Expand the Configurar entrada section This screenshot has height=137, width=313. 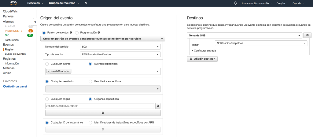pyautogui.click(x=204, y=50)
